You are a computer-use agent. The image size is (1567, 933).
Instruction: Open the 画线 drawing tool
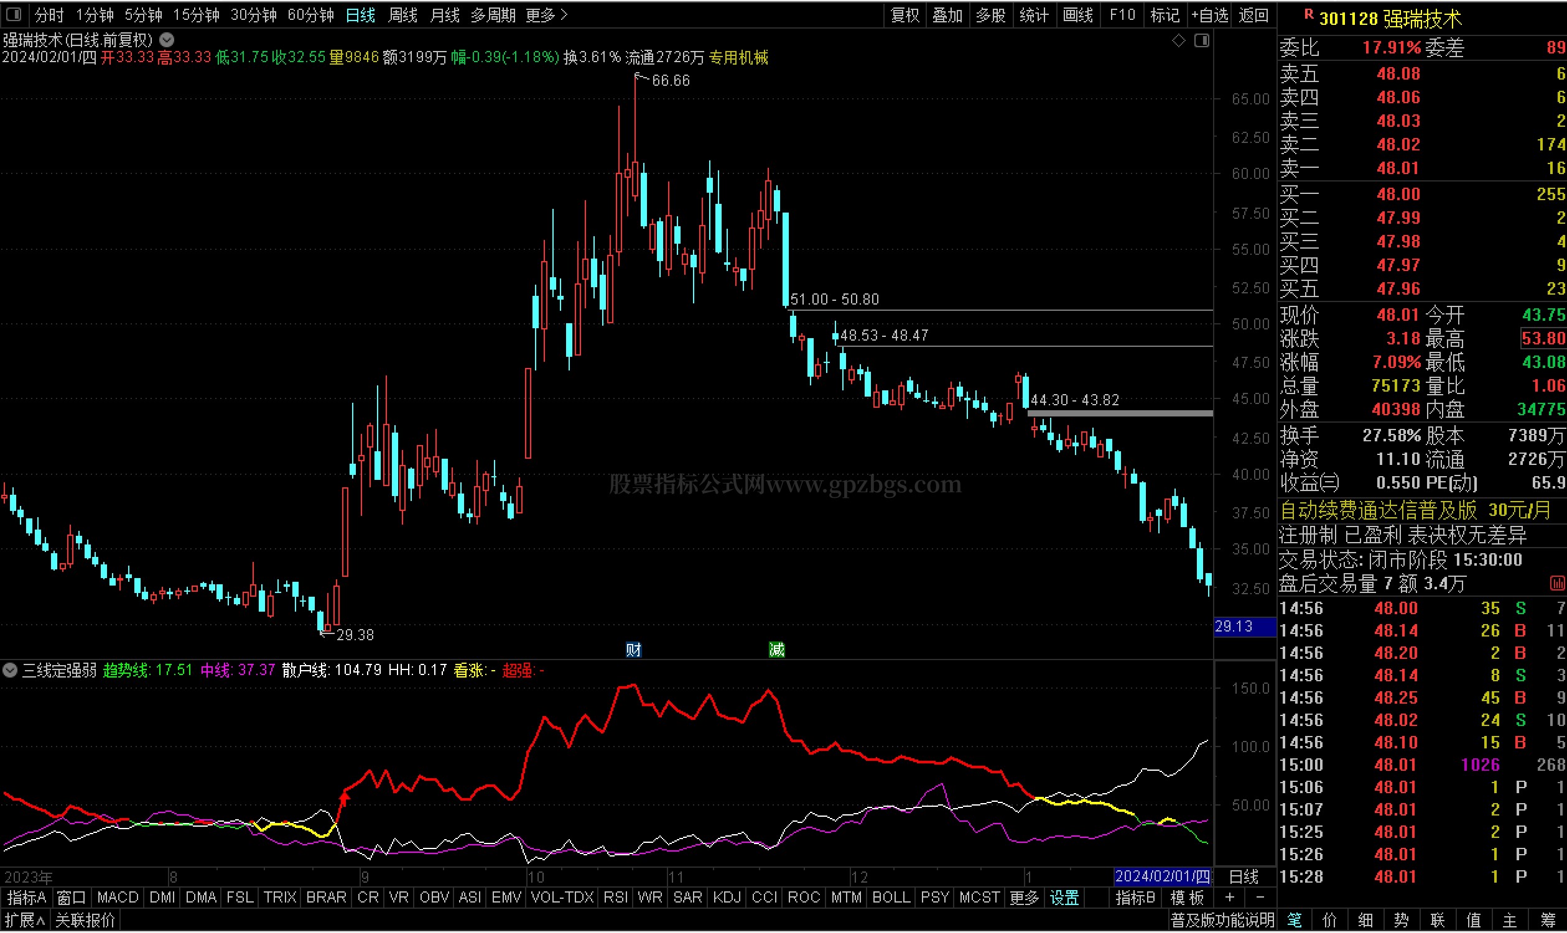point(1077,14)
